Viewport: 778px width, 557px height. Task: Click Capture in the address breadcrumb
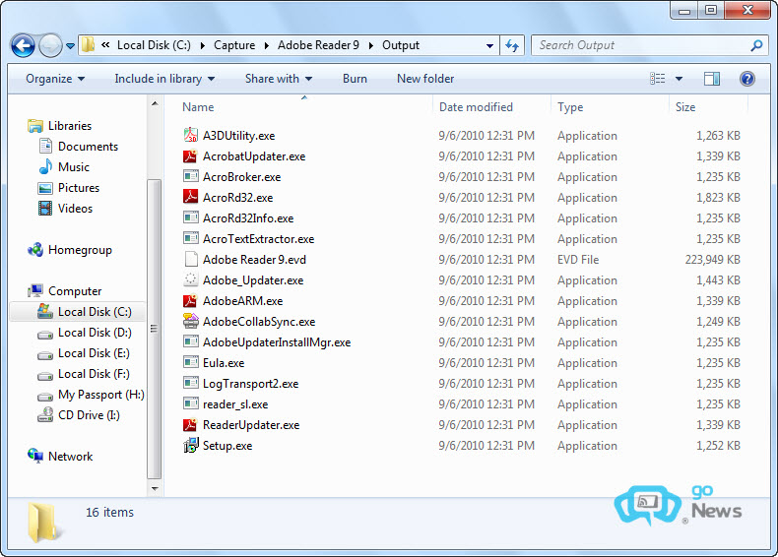point(234,45)
